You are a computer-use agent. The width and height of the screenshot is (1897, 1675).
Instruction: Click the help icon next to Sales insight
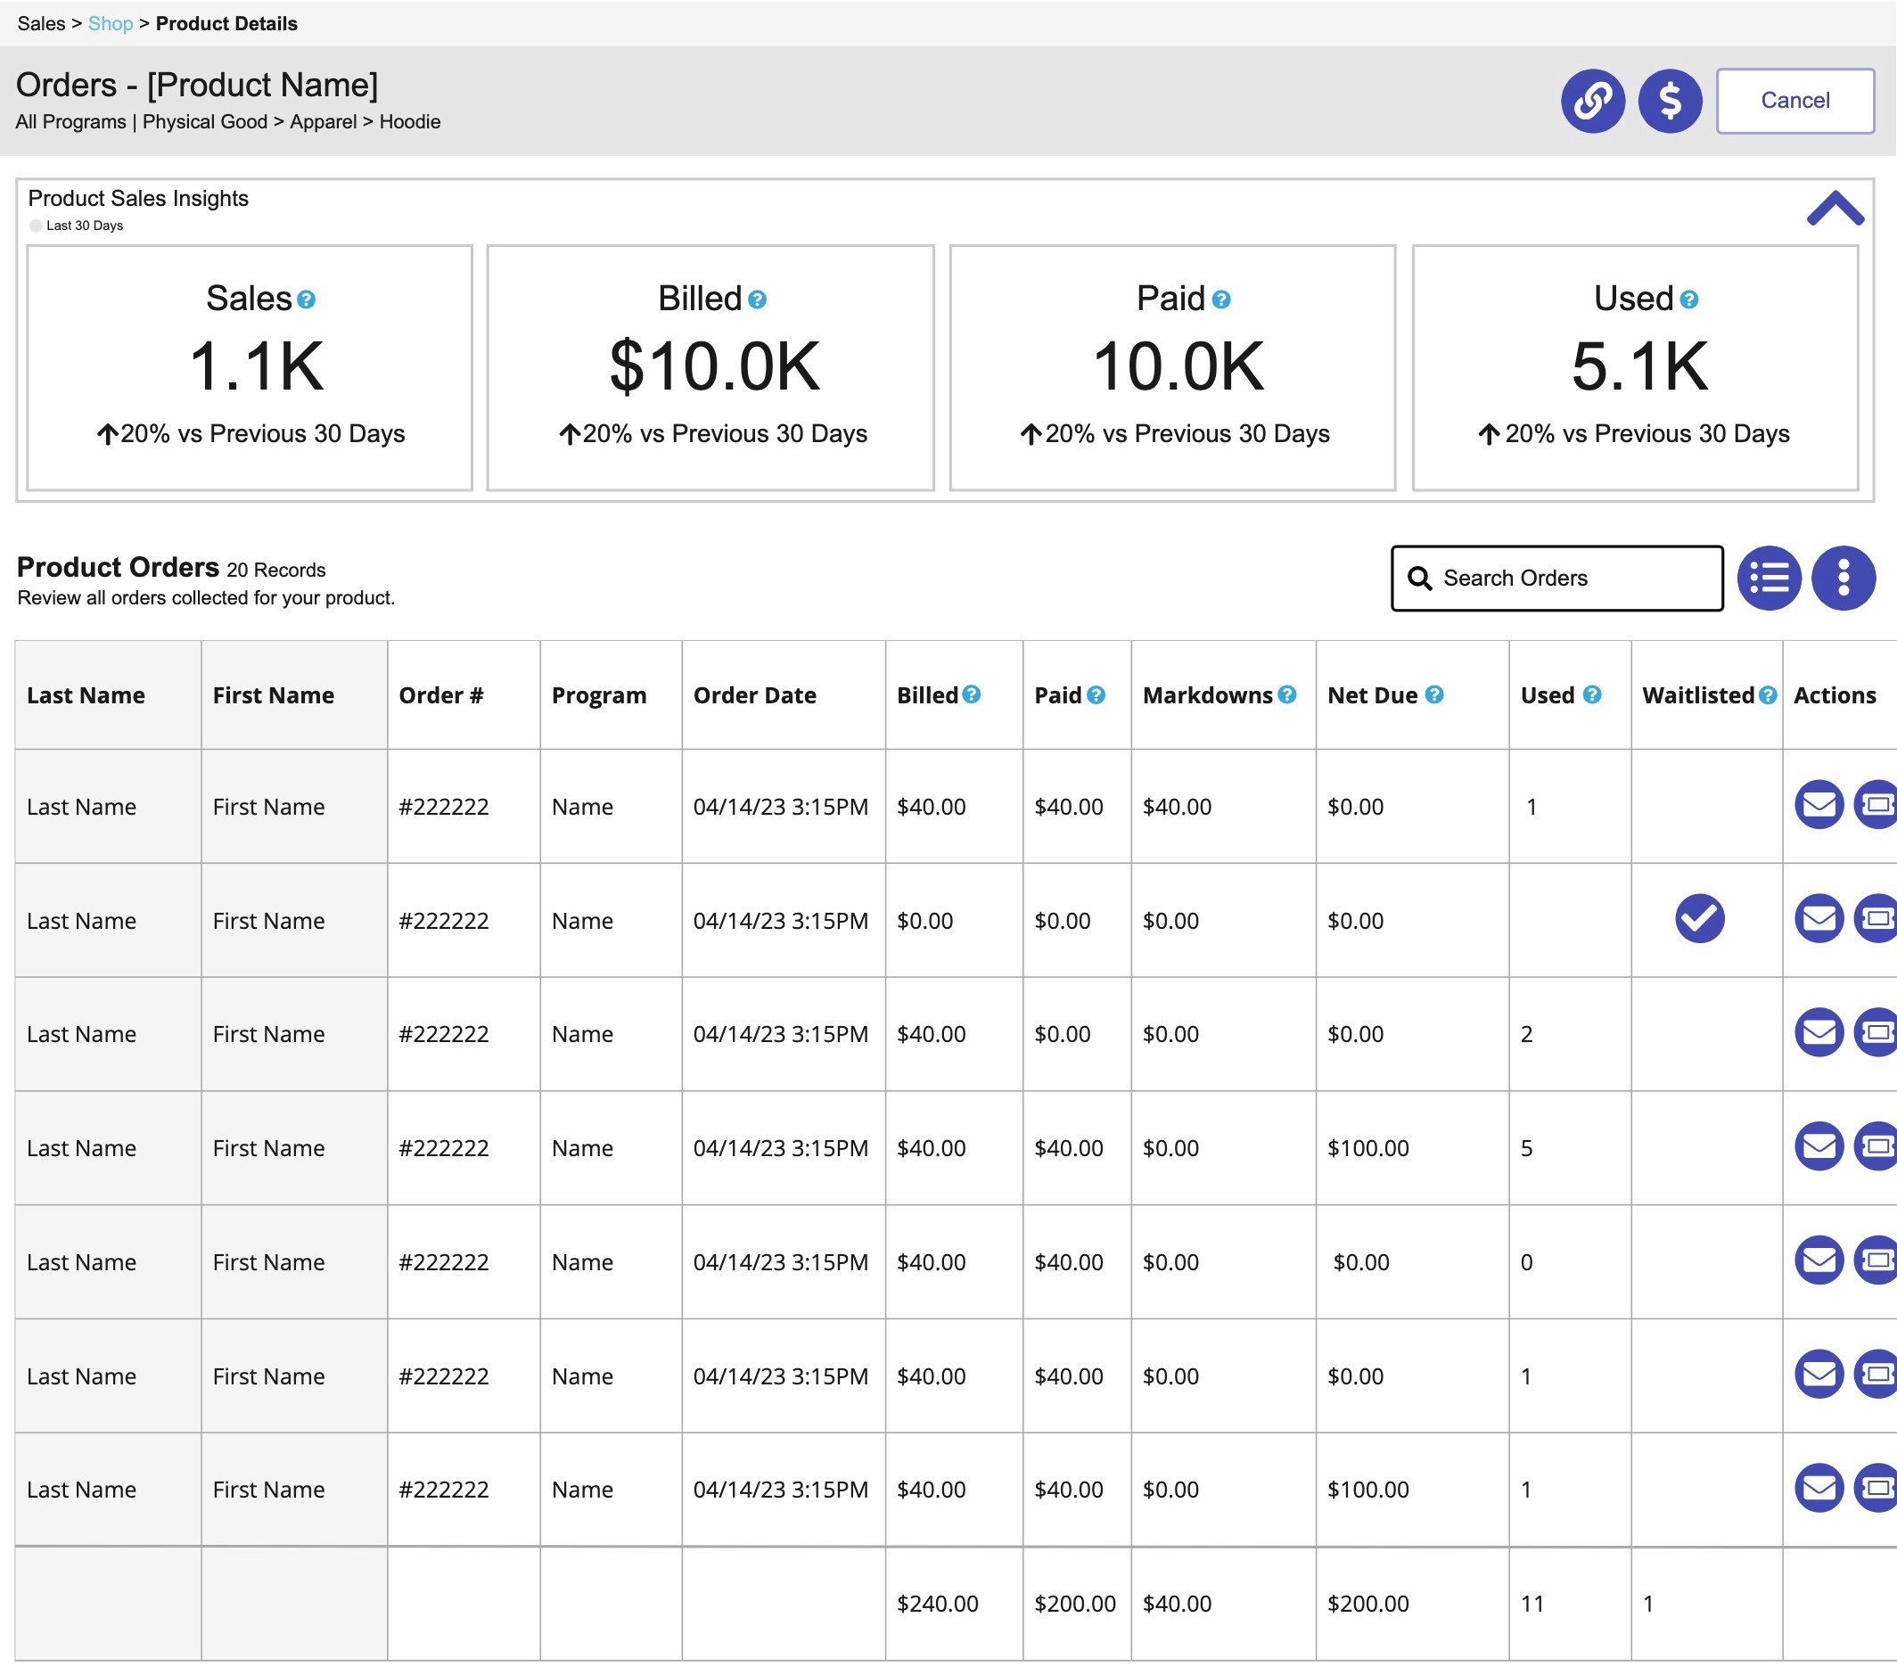(x=307, y=300)
